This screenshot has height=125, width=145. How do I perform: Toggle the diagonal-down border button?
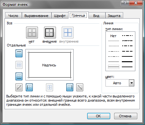click(80, 88)
